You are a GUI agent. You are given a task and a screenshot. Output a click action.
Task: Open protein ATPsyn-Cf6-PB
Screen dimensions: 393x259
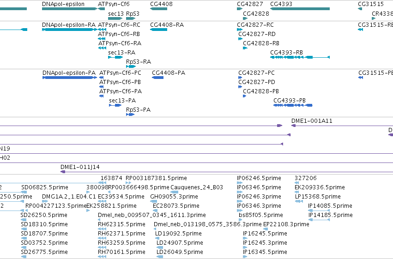[120, 82]
